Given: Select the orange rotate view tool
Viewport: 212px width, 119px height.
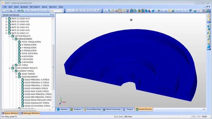Looking at the screenshot, I should point(116,11).
